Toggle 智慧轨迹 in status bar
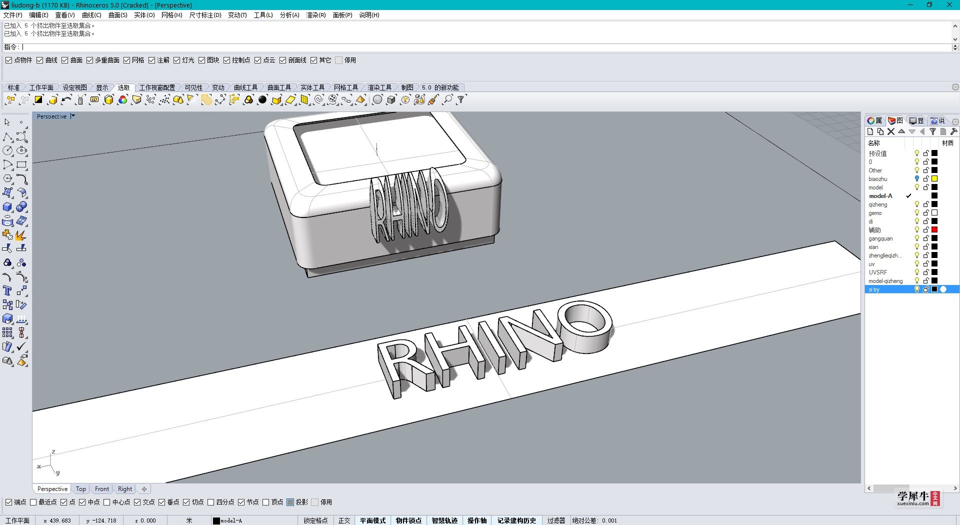 click(x=444, y=520)
